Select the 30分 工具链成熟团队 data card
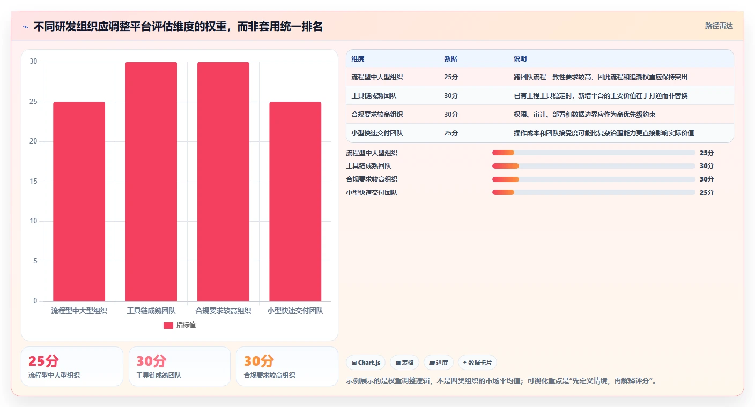Image resolution: width=755 pixels, height=407 pixels. point(180,366)
